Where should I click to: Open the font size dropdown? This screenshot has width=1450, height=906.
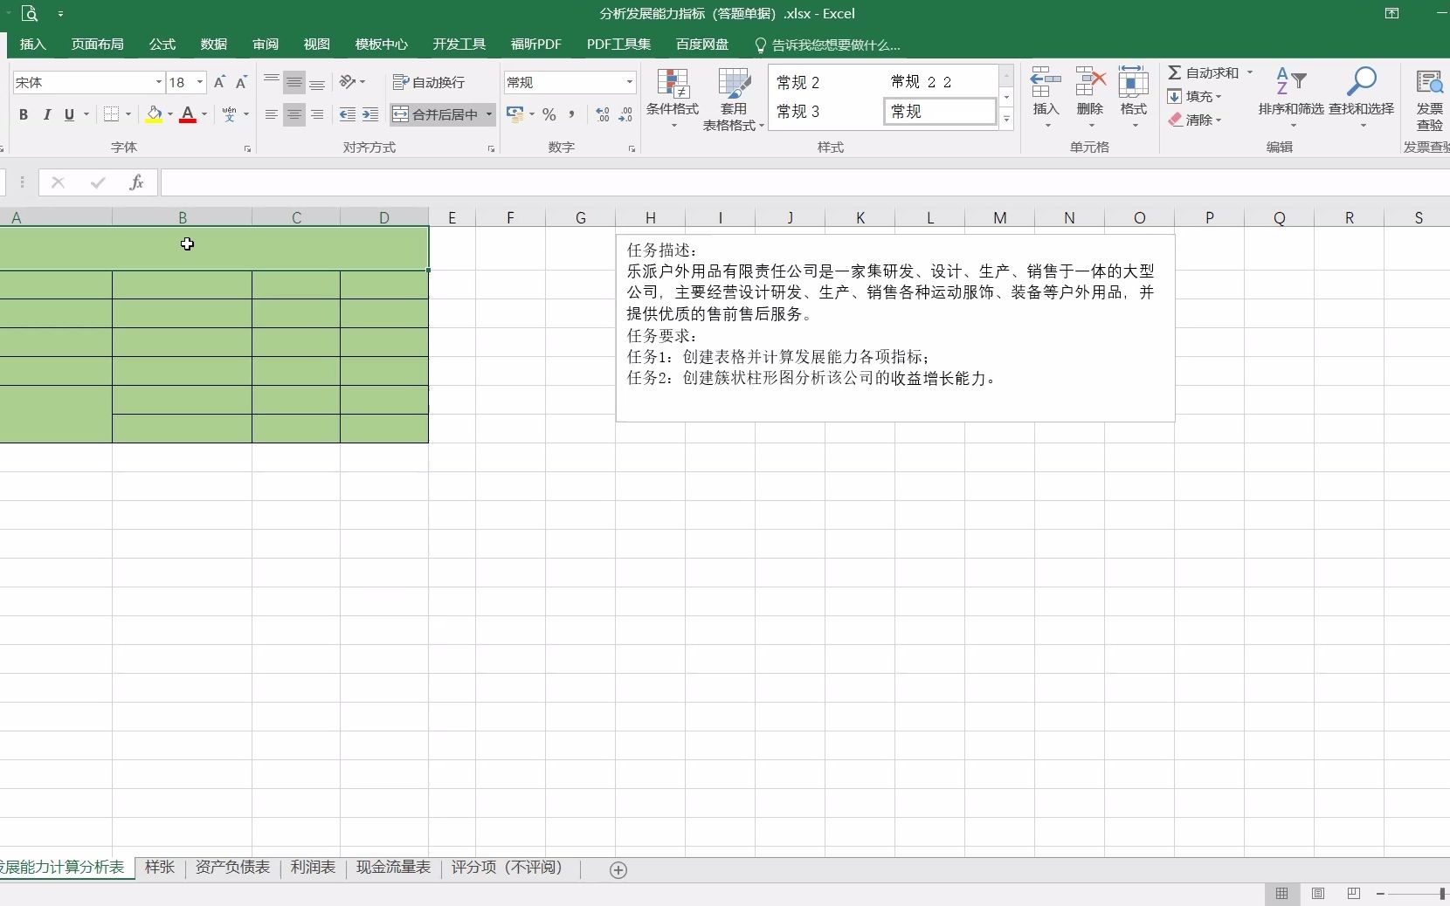[200, 82]
